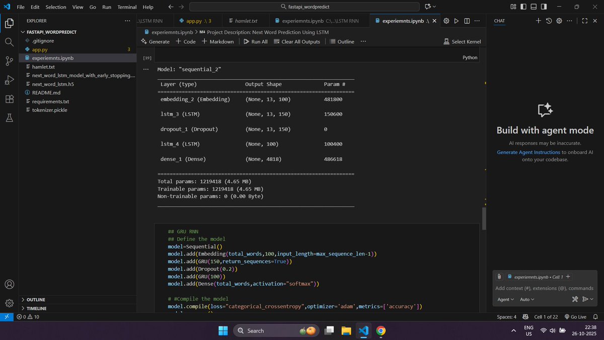Open the Copilot dropdown chevron in title bar
604x340 pixels.
click(x=434, y=7)
